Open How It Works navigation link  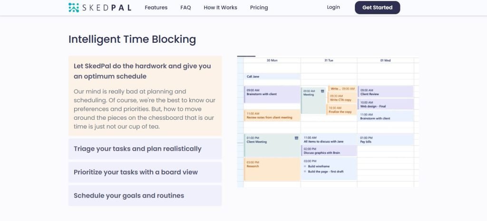point(220,8)
